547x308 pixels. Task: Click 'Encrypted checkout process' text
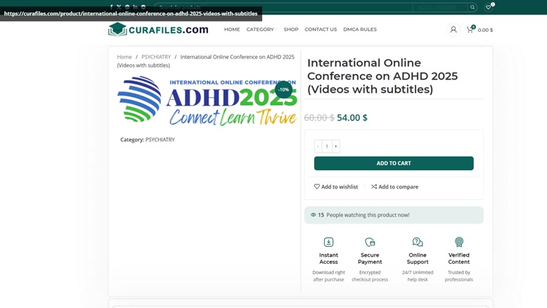[370, 276]
